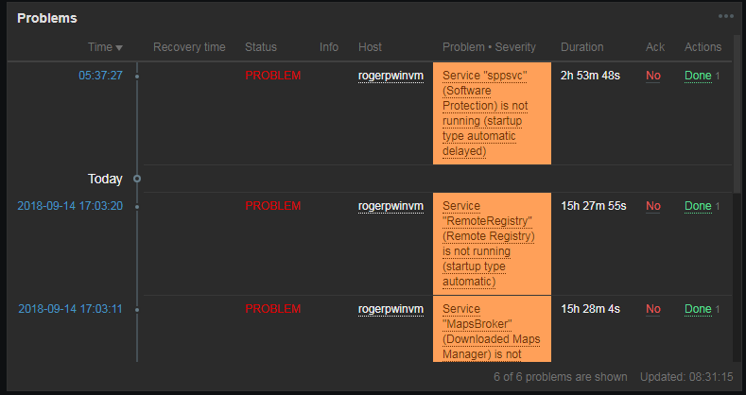Open host rogerpwinvm menu for MapsBroker problem

pyautogui.click(x=390, y=309)
